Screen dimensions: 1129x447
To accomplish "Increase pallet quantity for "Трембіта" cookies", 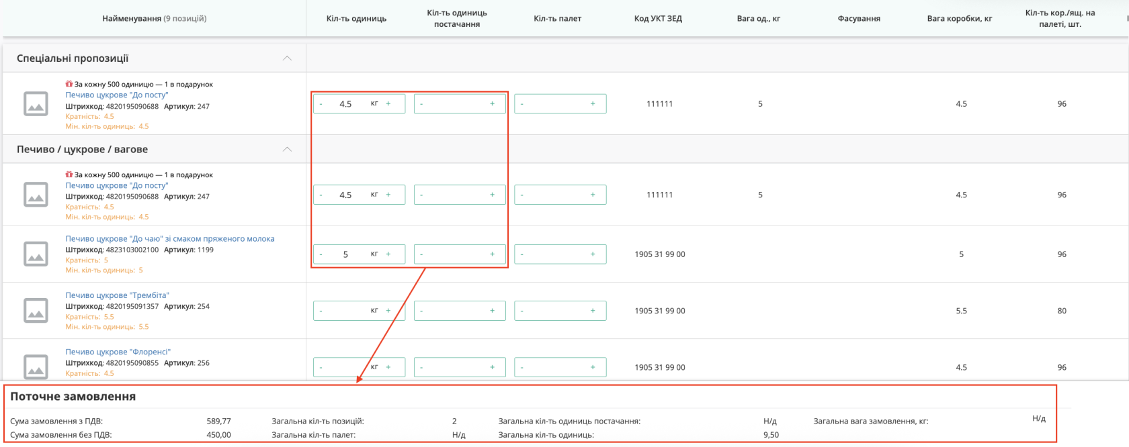I will tap(593, 310).
